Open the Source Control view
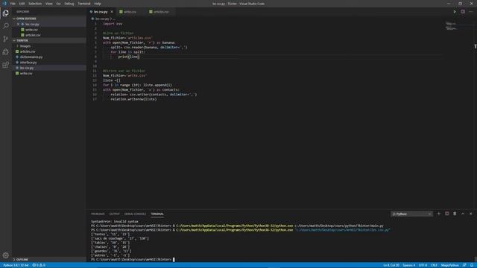Image resolution: width=477 pixels, height=268 pixels. pyautogui.click(x=5, y=39)
